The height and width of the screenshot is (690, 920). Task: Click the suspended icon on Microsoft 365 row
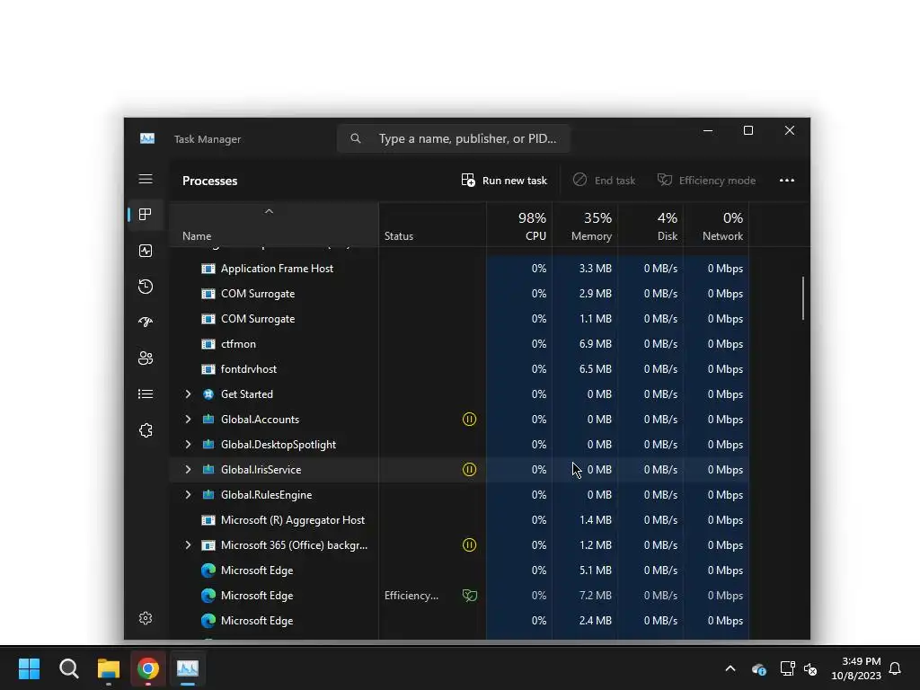tap(469, 545)
